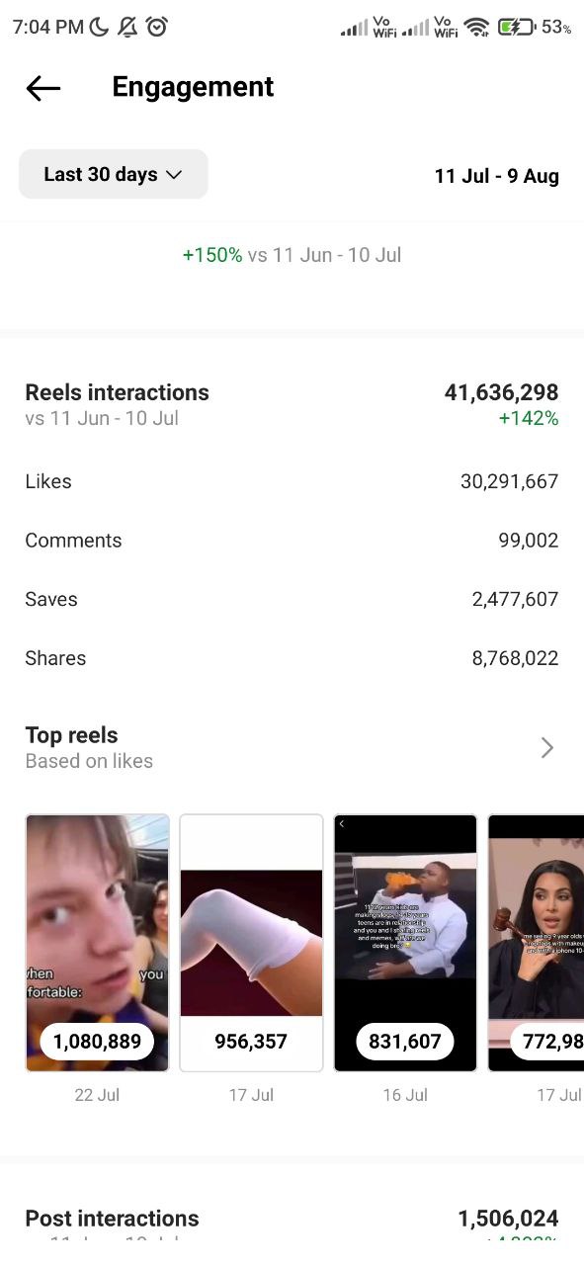This screenshot has width=584, height=1265.
Task: Tap the Likes count row
Action: click(x=292, y=481)
